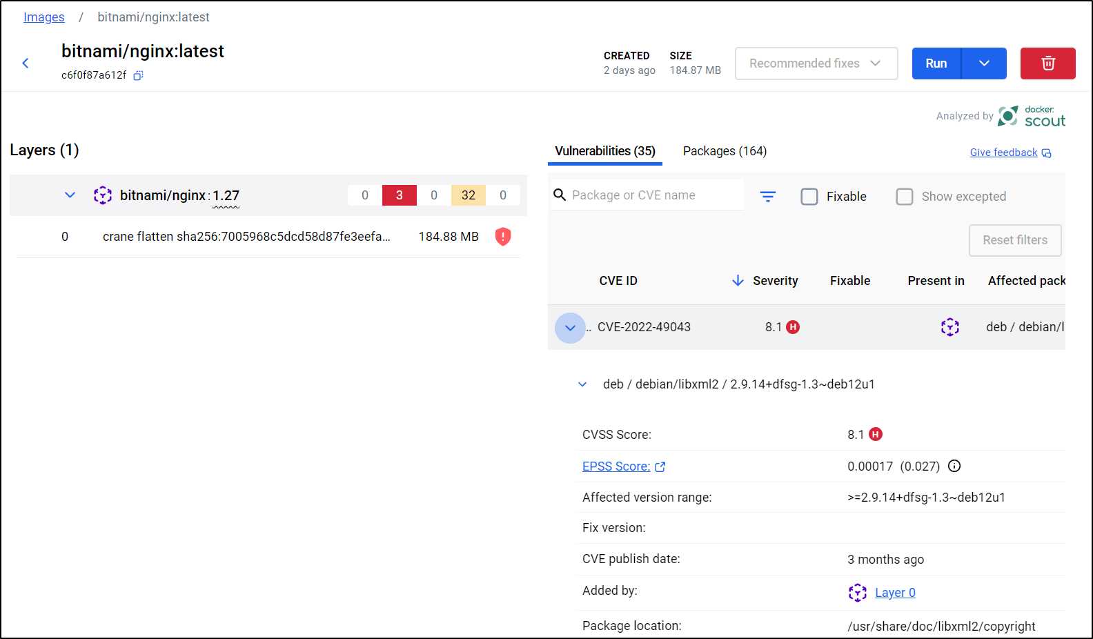Copy image ID c6f0f87a612f
The height and width of the screenshot is (639, 1093).
pyautogui.click(x=138, y=75)
